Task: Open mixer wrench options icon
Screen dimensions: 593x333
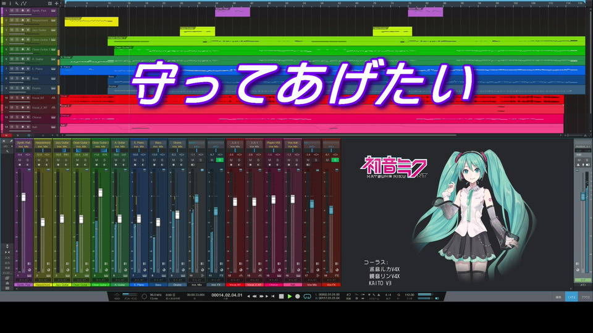Action: click(7, 151)
